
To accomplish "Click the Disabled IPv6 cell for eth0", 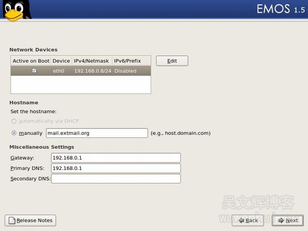I will pos(125,71).
